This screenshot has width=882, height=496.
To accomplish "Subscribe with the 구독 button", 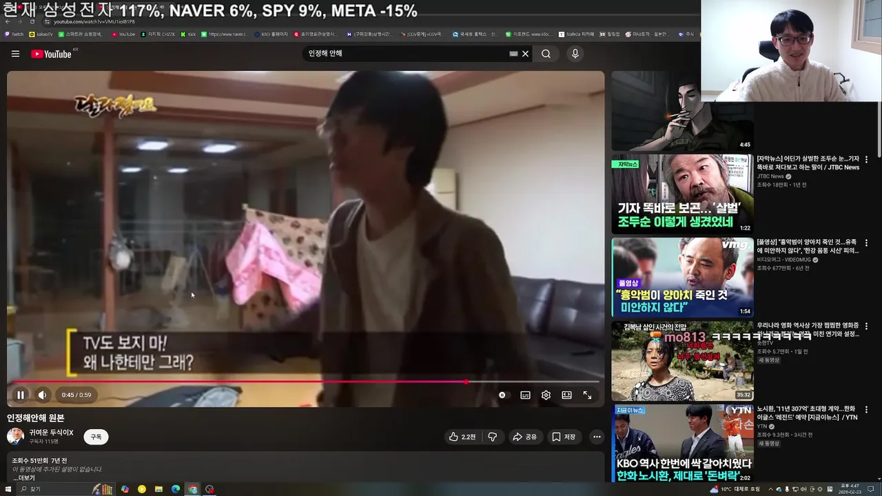I will tap(96, 437).
